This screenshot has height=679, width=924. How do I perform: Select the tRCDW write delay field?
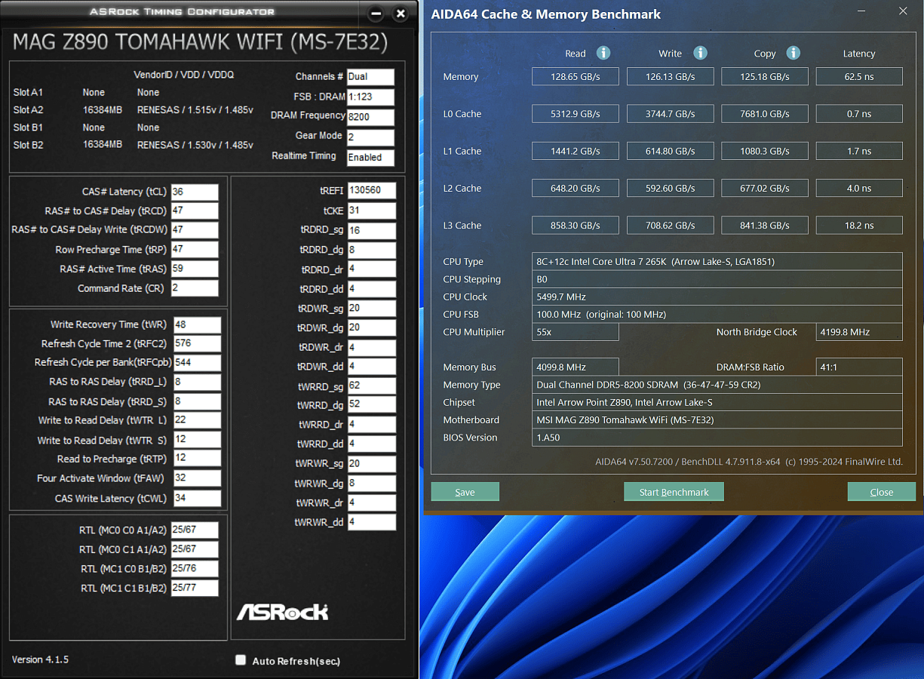(x=195, y=230)
